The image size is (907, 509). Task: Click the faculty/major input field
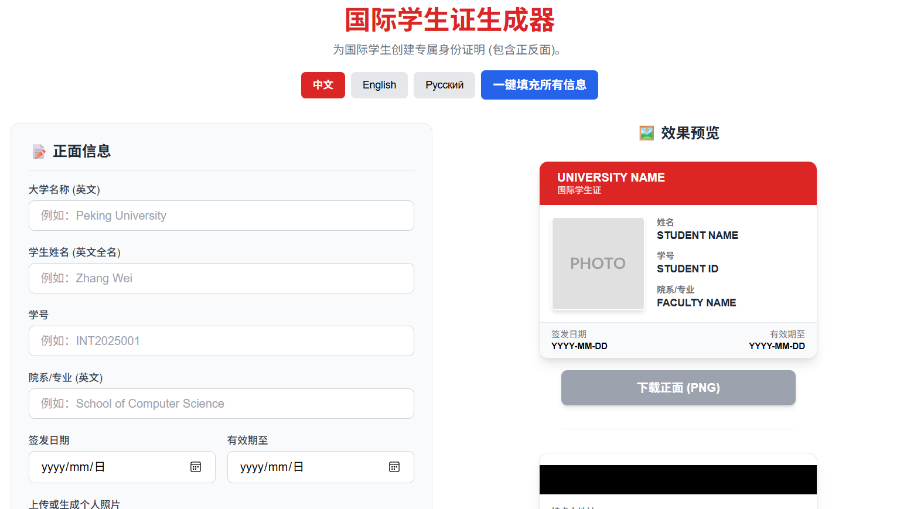tap(221, 404)
